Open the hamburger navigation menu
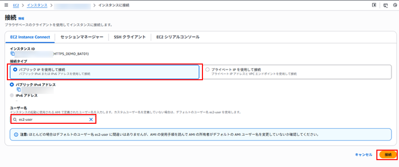Screen dimensions: 399x167 coord(6,5)
